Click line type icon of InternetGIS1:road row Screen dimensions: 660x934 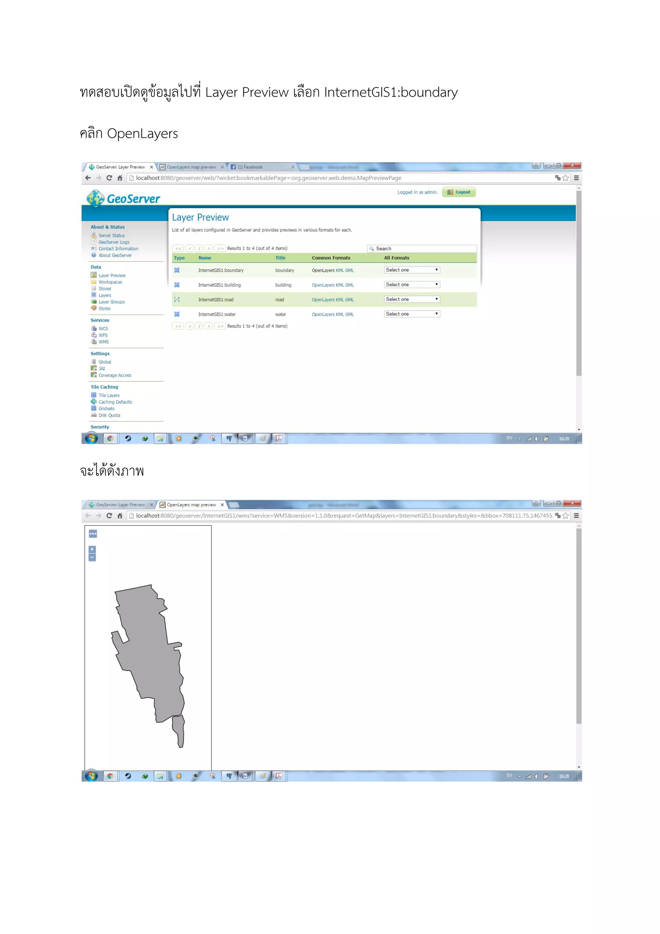[x=177, y=299]
